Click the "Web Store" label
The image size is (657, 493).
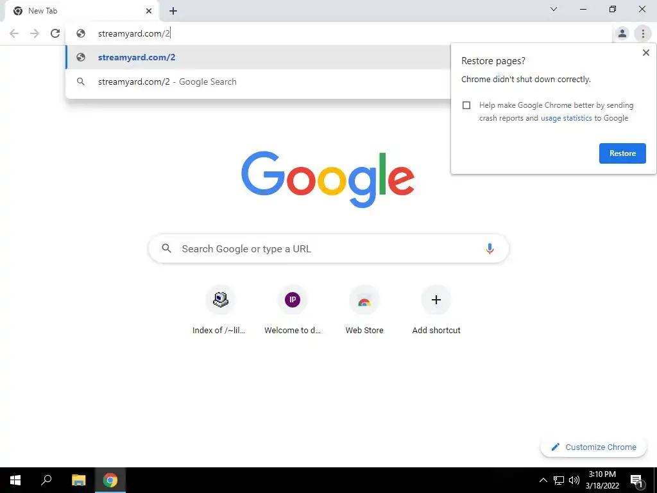coord(364,331)
